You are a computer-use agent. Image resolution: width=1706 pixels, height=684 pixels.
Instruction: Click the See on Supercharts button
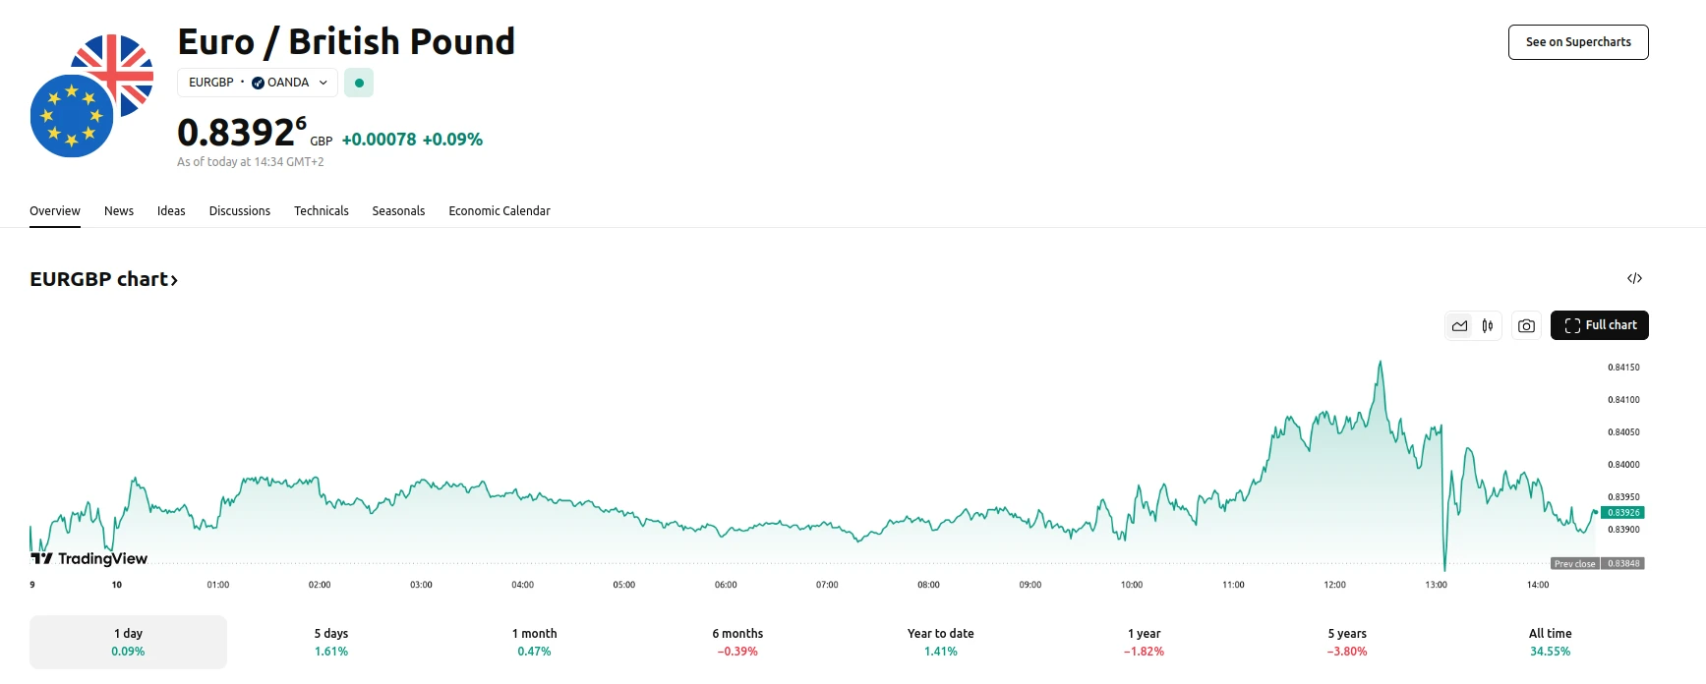coord(1578,42)
